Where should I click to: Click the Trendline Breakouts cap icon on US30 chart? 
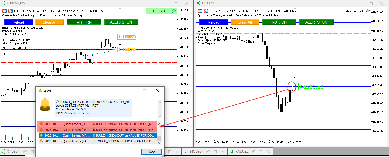pos(368,11)
